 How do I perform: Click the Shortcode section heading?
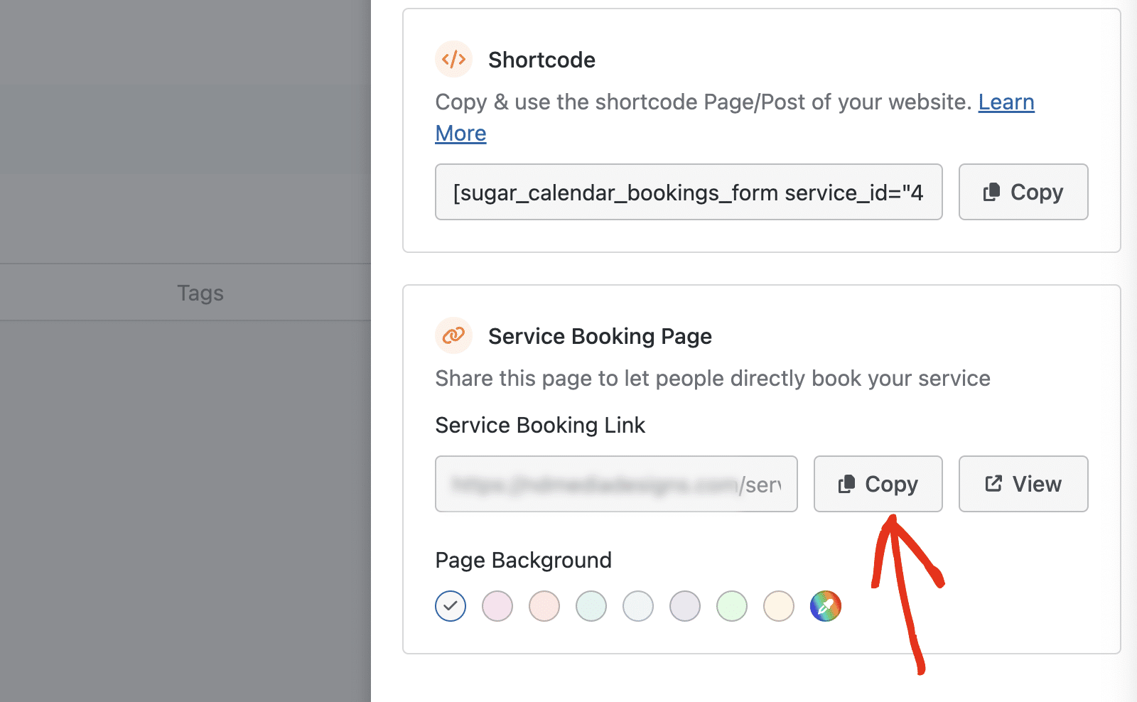[541, 60]
